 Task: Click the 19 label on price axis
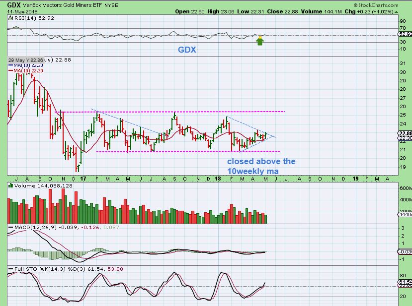(x=403, y=167)
